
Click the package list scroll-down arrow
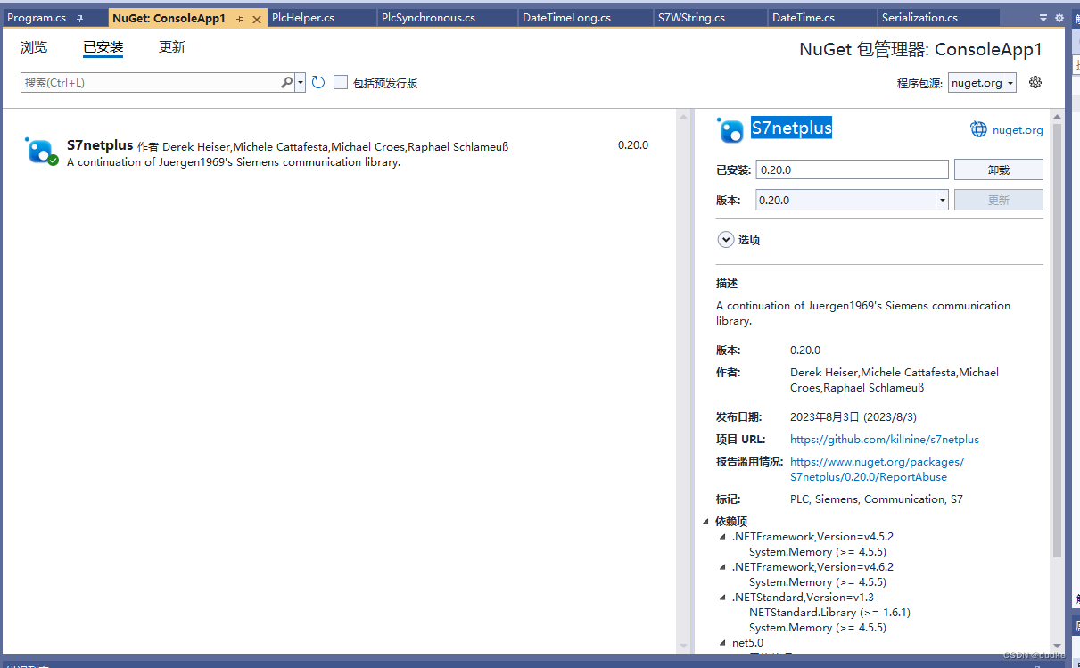coord(684,645)
